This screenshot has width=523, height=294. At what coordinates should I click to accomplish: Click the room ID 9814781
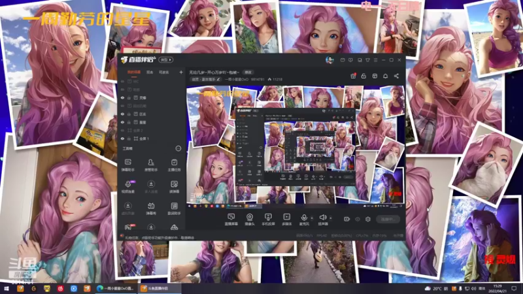click(x=258, y=79)
